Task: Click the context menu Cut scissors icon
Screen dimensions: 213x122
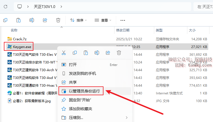Action: click(x=64, y=53)
